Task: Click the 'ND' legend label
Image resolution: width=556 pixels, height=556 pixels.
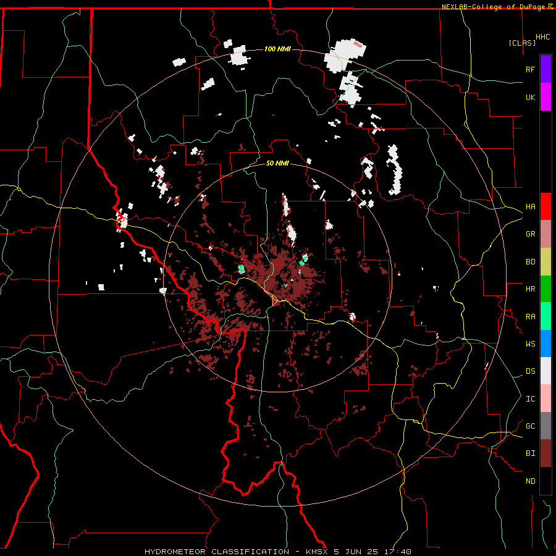Action: pyautogui.click(x=530, y=481)
